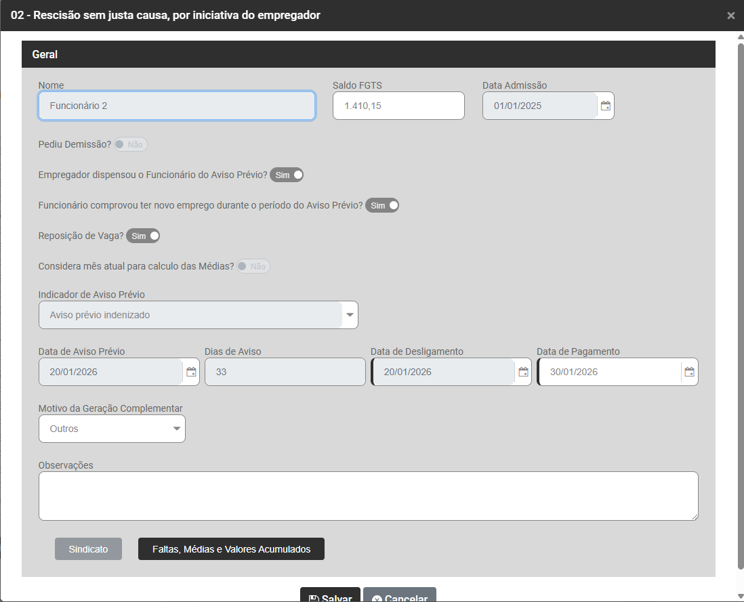This screenshot has width=744, height=602.
Task: Click the Data de Pagamento date field
Action: tap(608, 372)
